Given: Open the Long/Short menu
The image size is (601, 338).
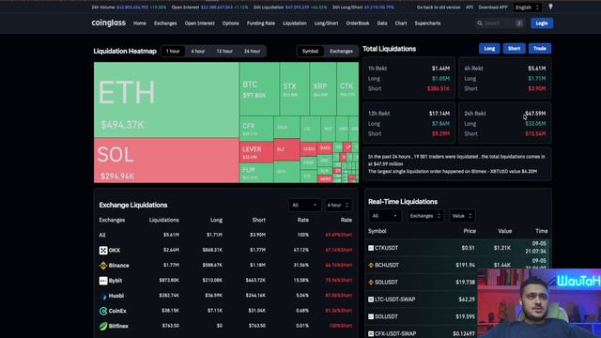Looking at the screenshot, I should point(326,23).
